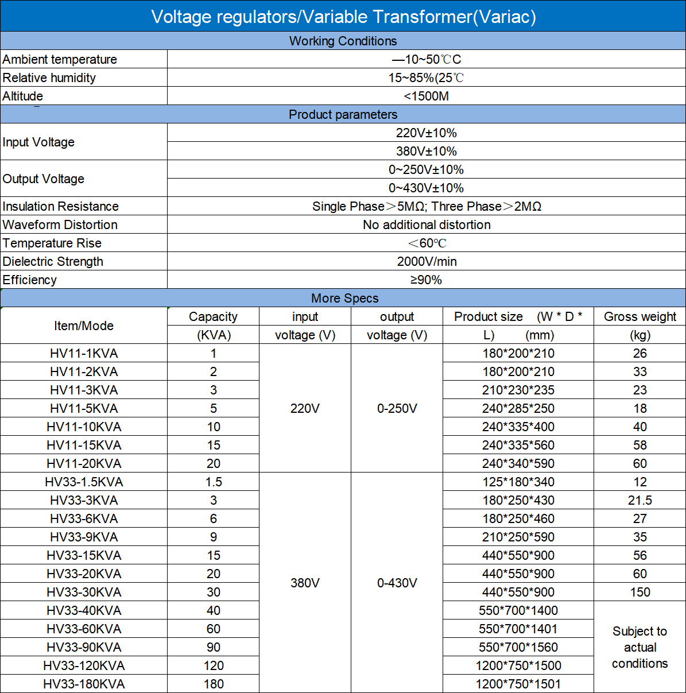Click the 'Item/Mode' column header
Image resolution: width=686 pixels, height=693 pixels.
[84, 326]
